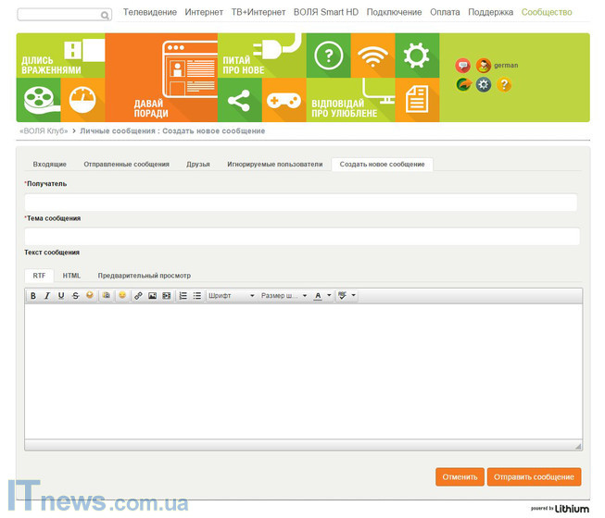This screenshot has height=518, width=605.
Task: Open the spell check dropdown arrow
Action: (353, 296)
